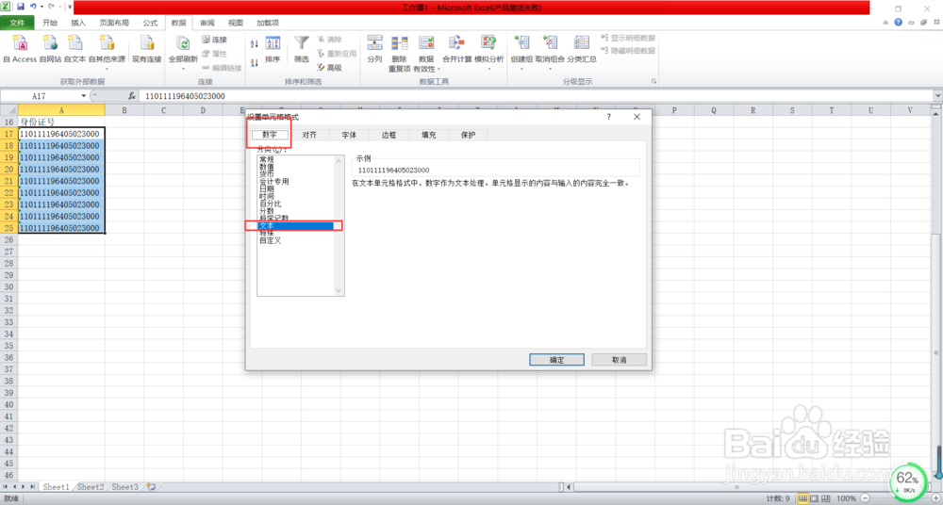Switch to Page Layout view in status bar

pos(814,499)
